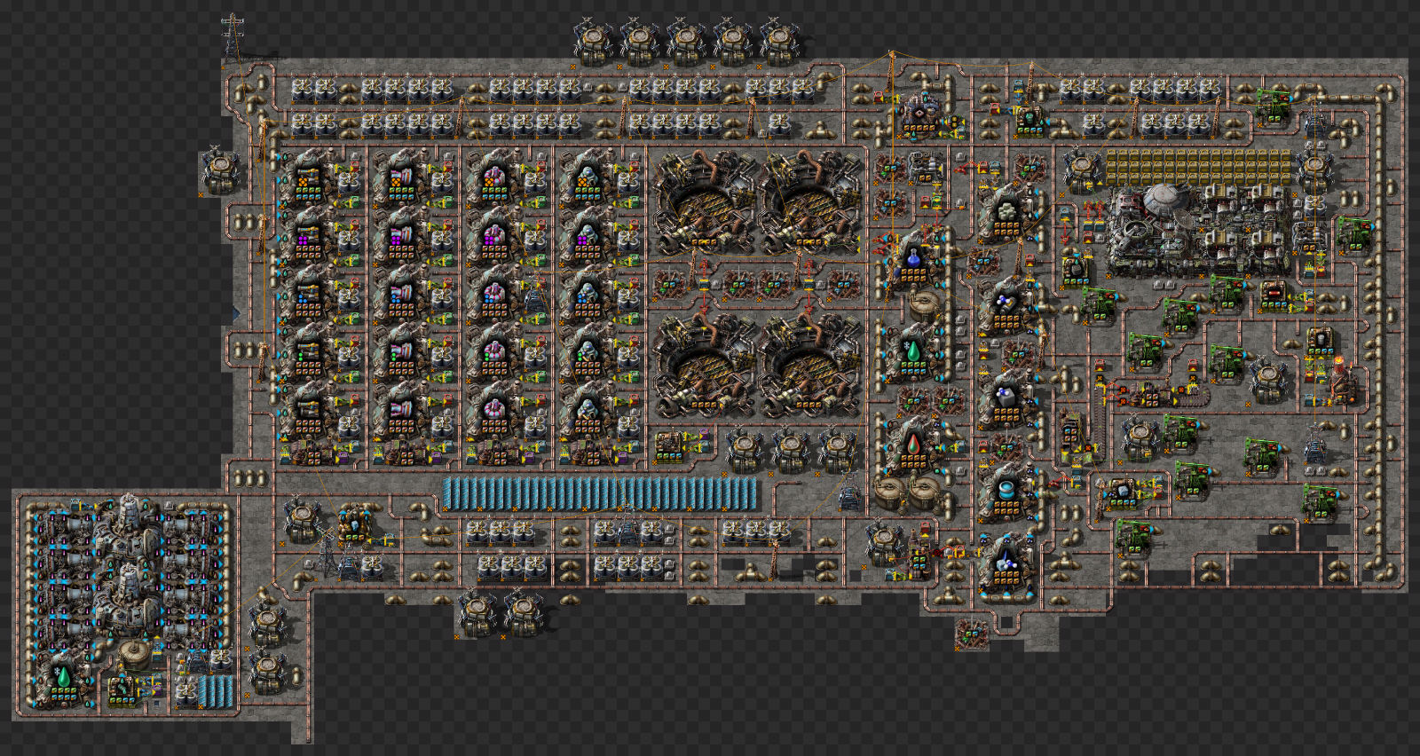Select the upper-right large foundry pit
Screen dimensions: 1420x756
pyautogui.click(x=811, y=202)
